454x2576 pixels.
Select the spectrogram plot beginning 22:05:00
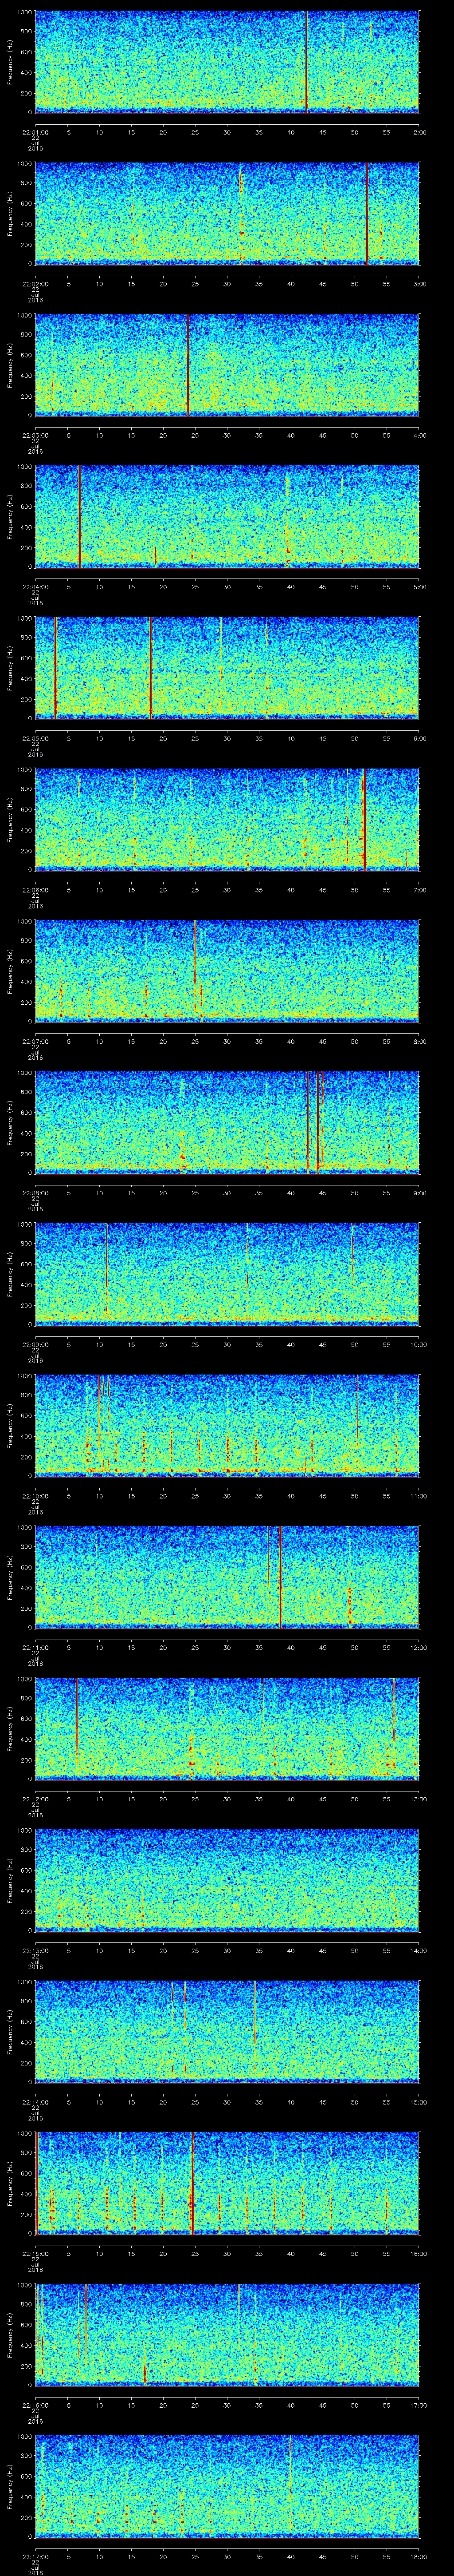227,668
